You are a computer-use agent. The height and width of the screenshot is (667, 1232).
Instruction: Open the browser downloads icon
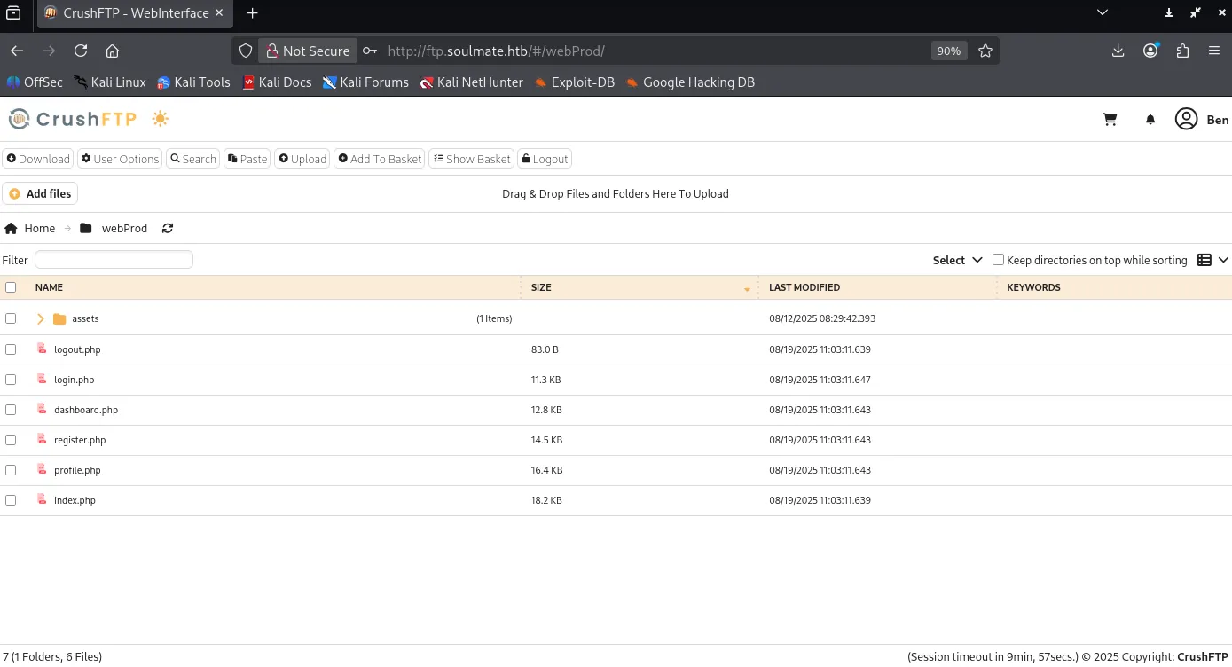pos(1118,51)
